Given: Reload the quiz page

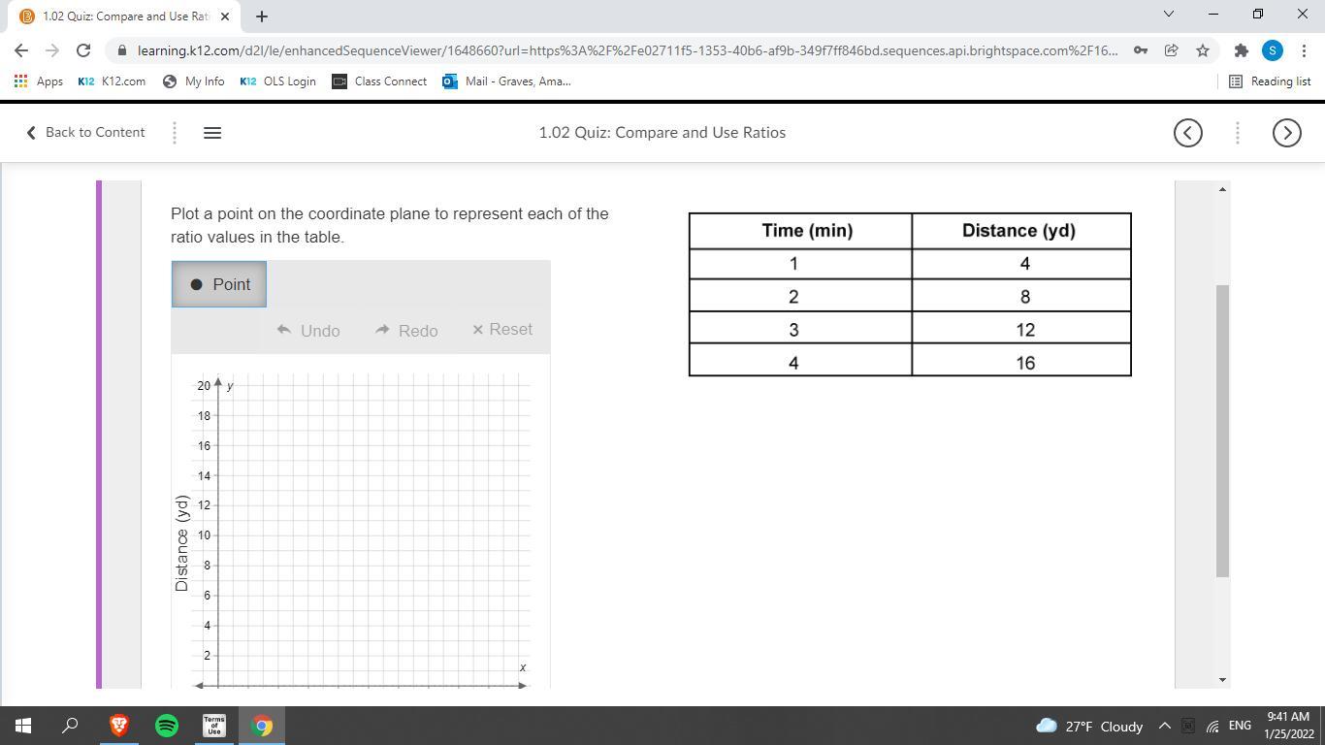Looking at the screenshot, I should pos(83,50).
